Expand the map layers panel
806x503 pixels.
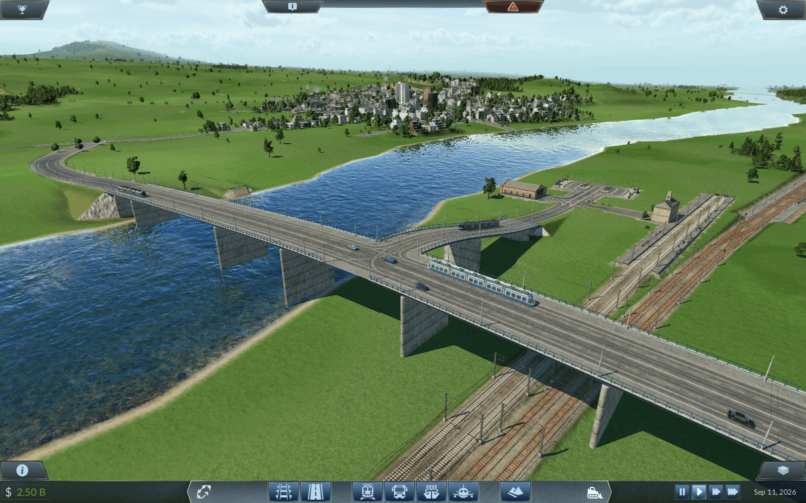(783, 470)
